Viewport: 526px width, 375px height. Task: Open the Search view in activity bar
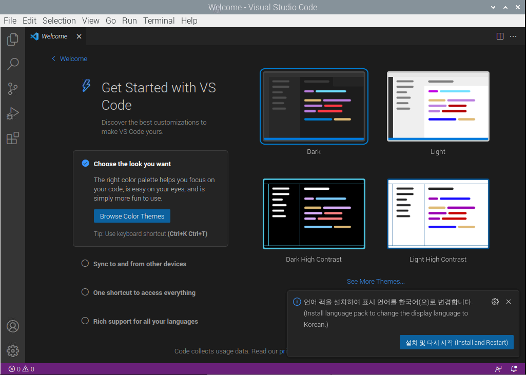click(13, 64)
